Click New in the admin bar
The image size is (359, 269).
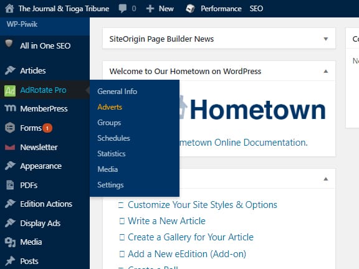(x=166, y=9)
